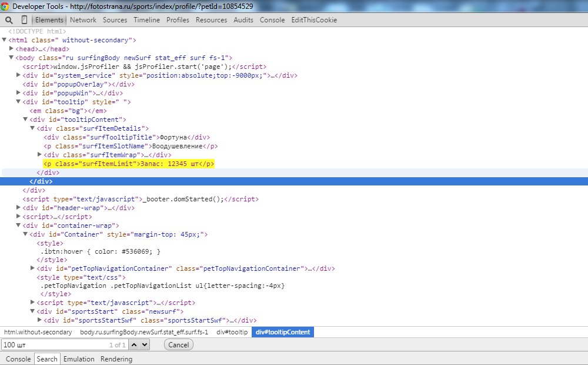Open the top Console panel tab
This screenshot has height=365, width=588.
(272, 20)
